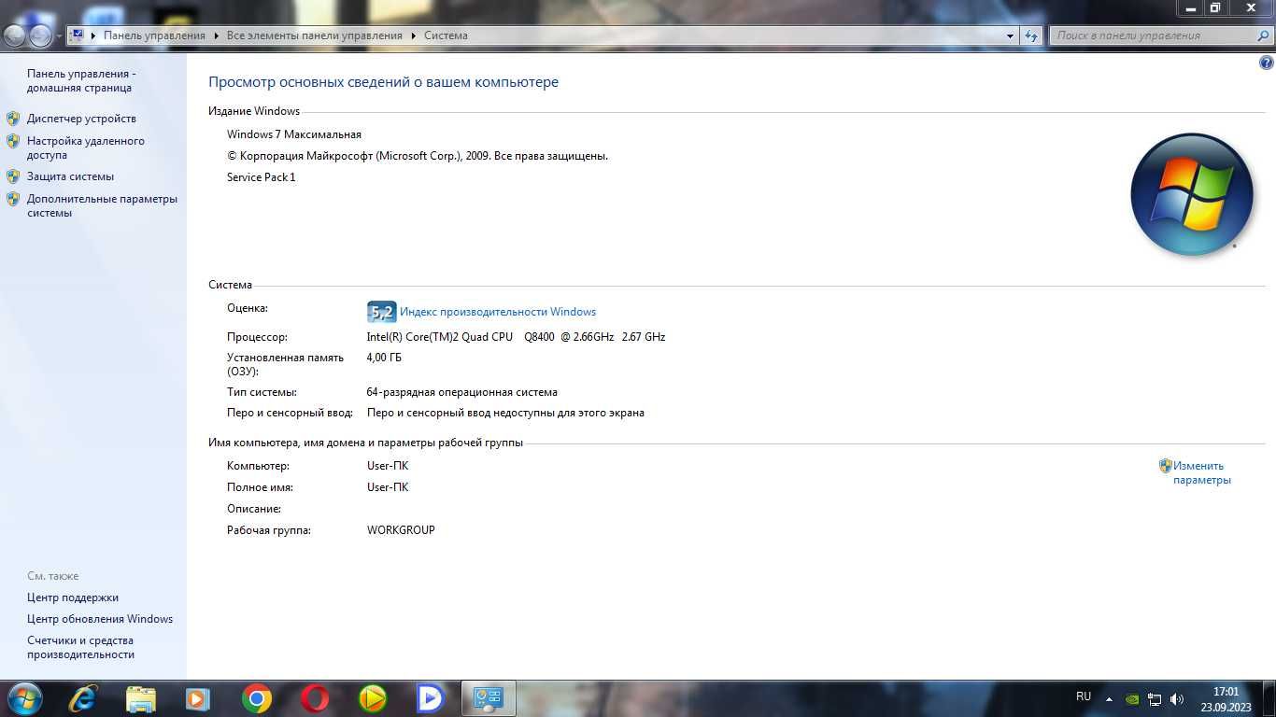Open the network status tray icon

[x=1155, y=698]
